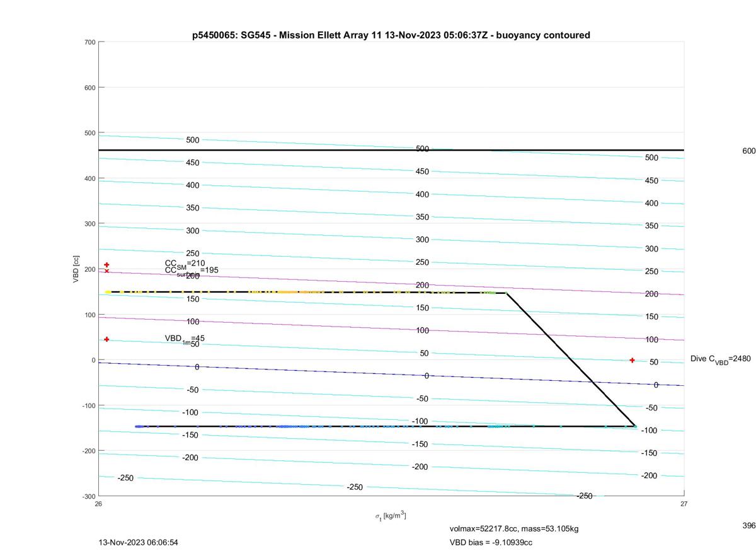Click the thick black horizontal line near VBD 460
This screenshot has height=558, width=756.
[x=391, y=150]
